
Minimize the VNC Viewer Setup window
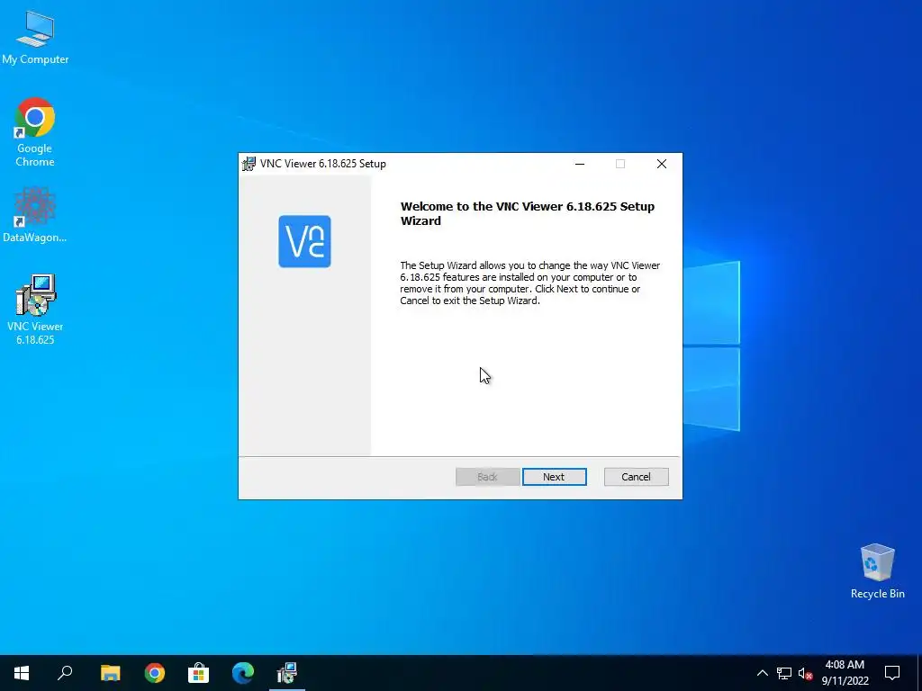point(580,164)
